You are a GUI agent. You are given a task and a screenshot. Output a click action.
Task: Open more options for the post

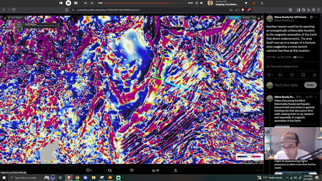pyautogui.click(x=315, y=17)
